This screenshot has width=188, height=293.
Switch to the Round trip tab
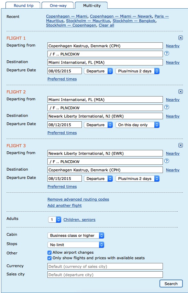(23, 6)
